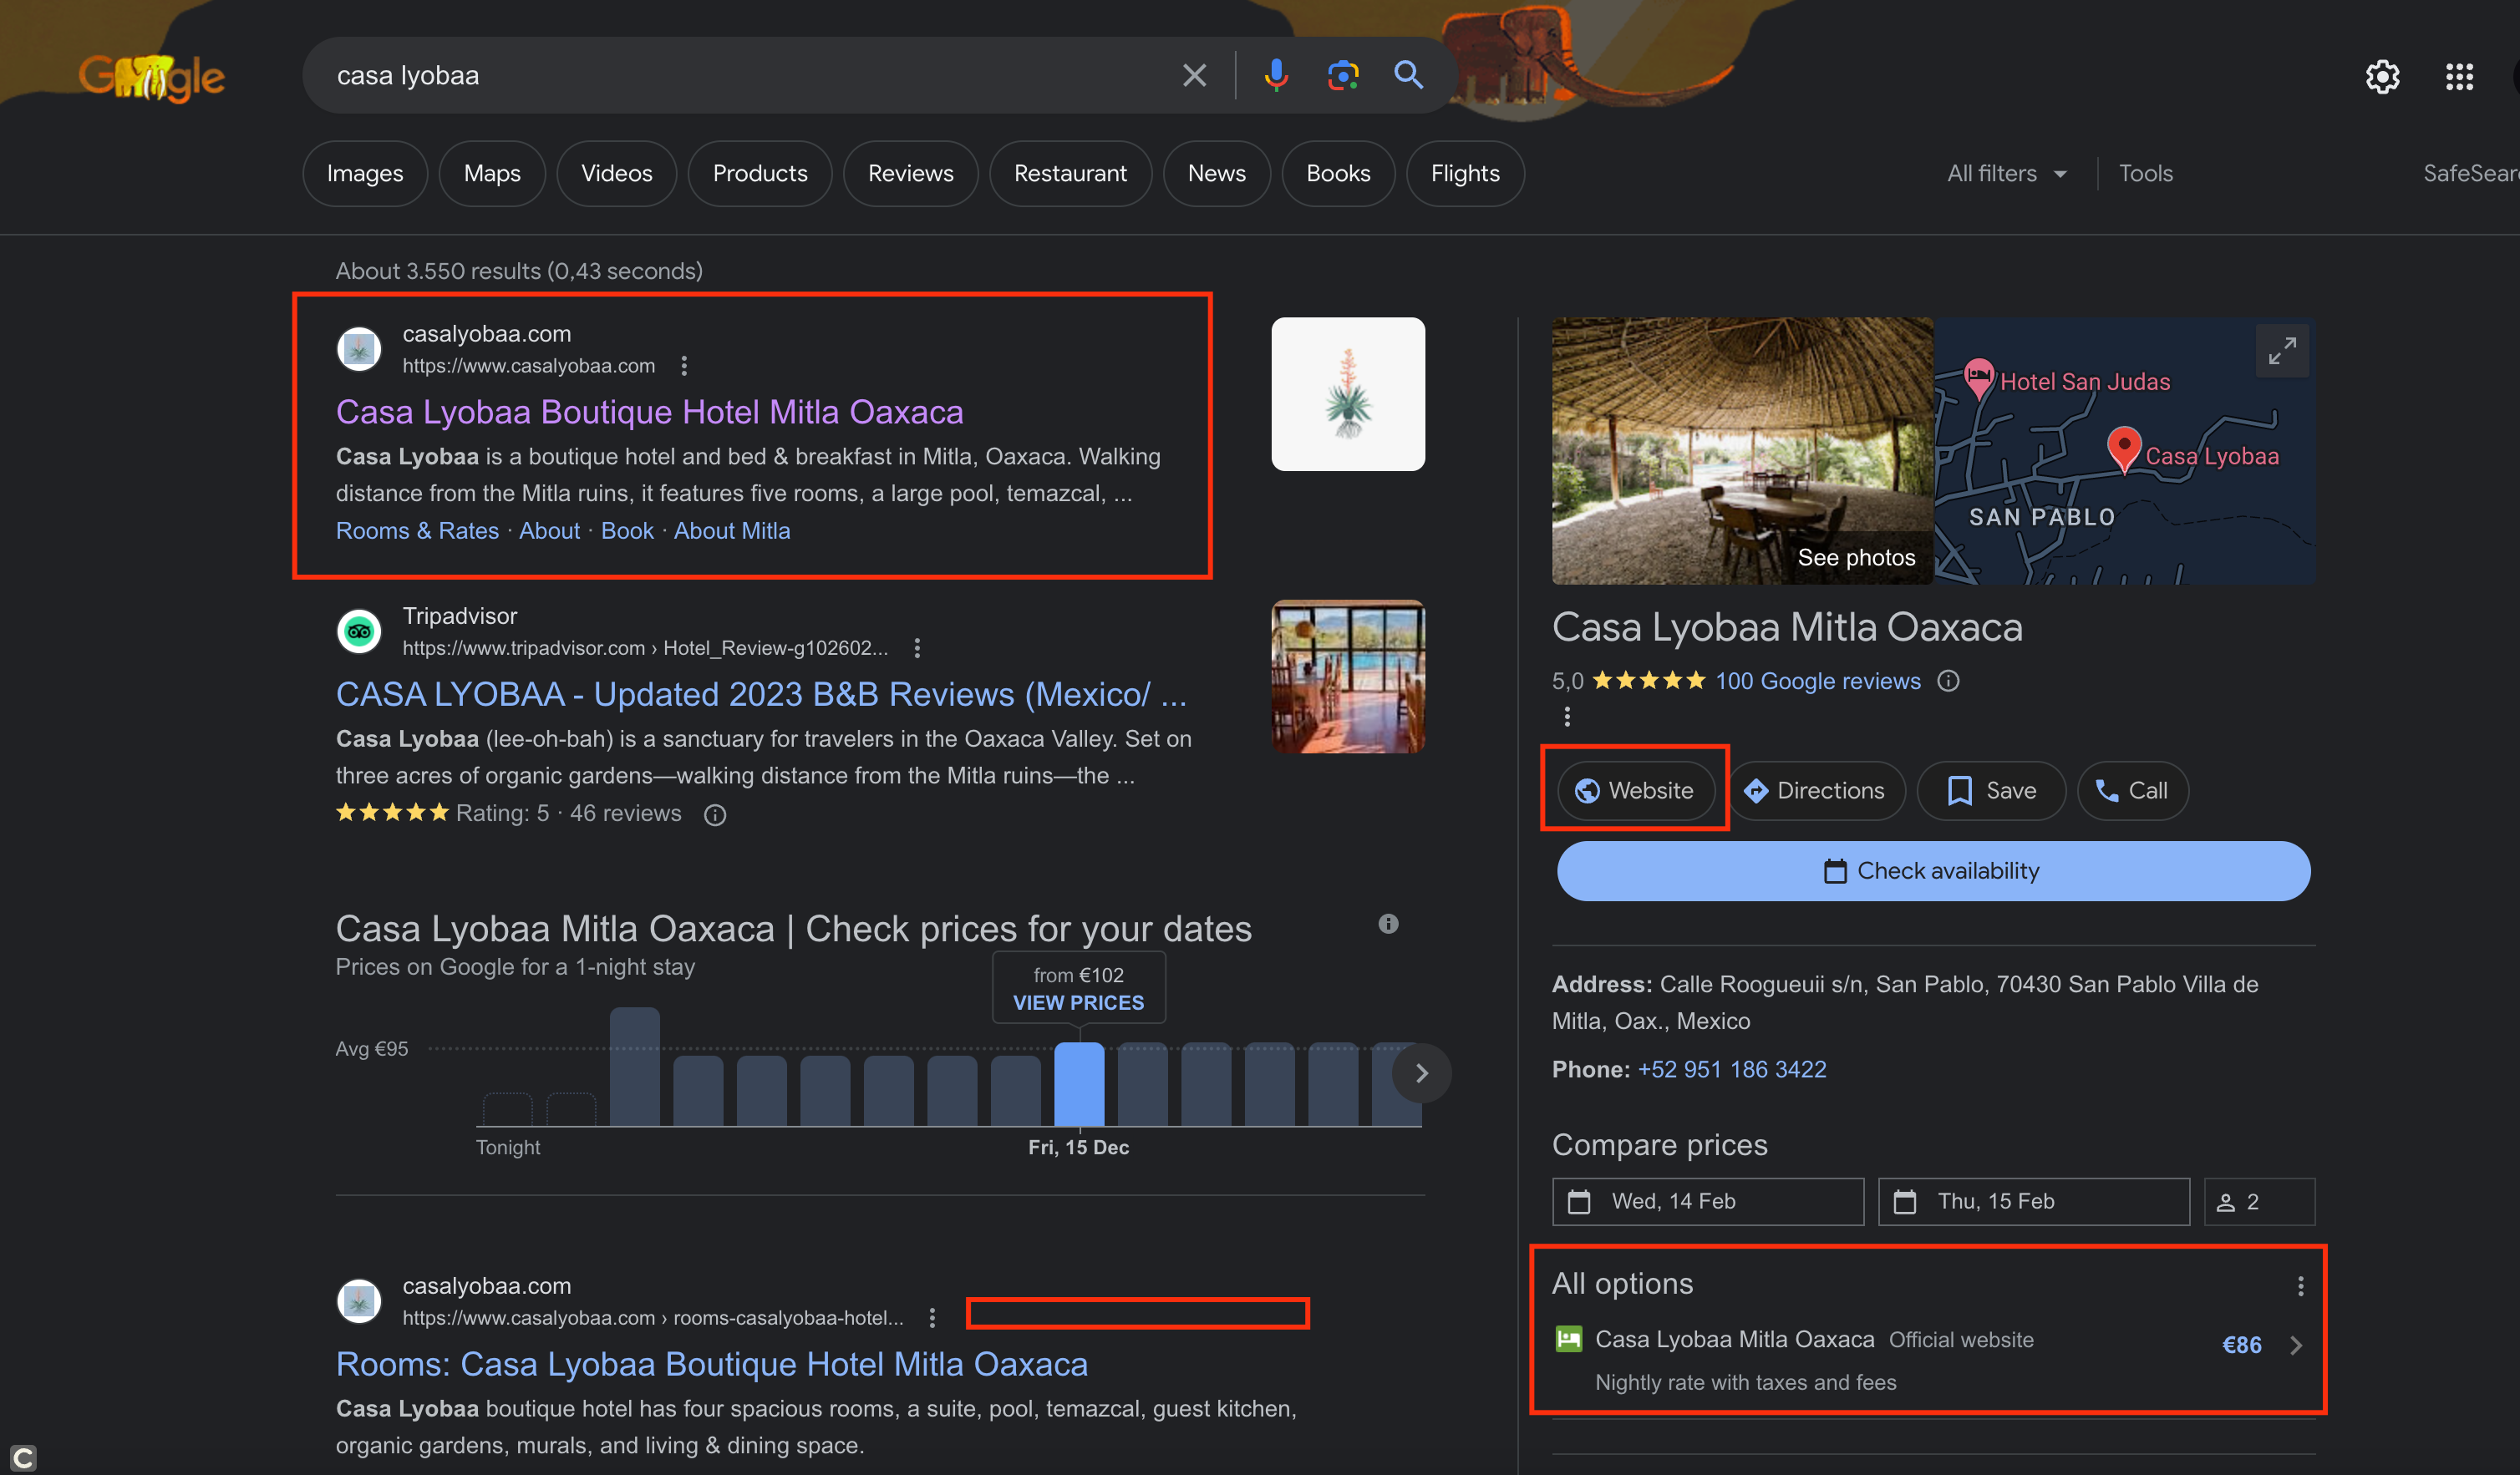Viewport: 2520px width, 1475px height.
Task: Switch to the Maps tab
Action: point(491,174)
